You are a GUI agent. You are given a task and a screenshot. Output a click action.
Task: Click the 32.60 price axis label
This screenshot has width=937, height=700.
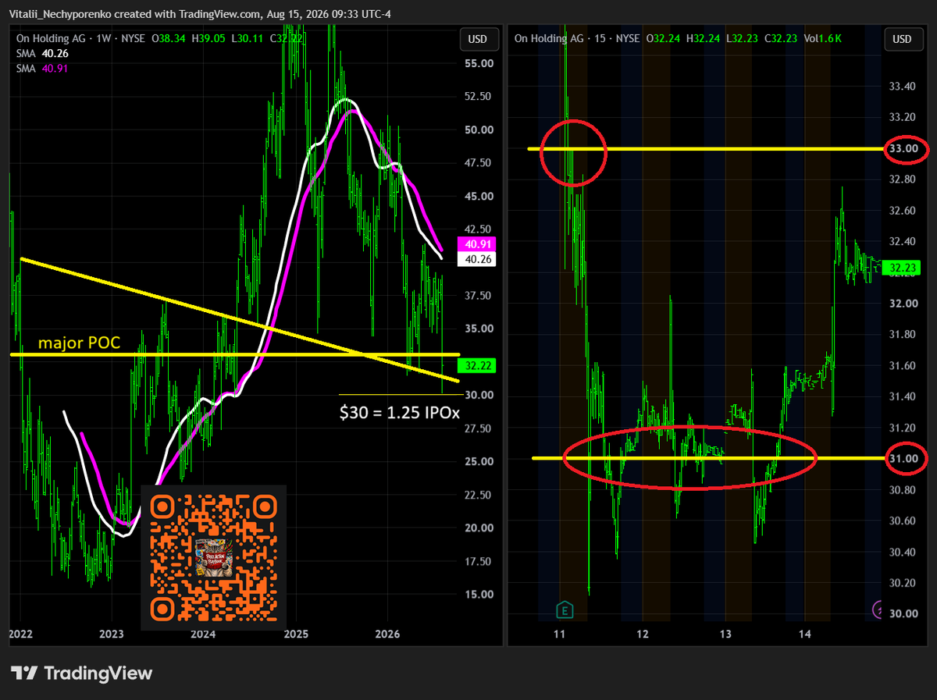tap(902, 211)
